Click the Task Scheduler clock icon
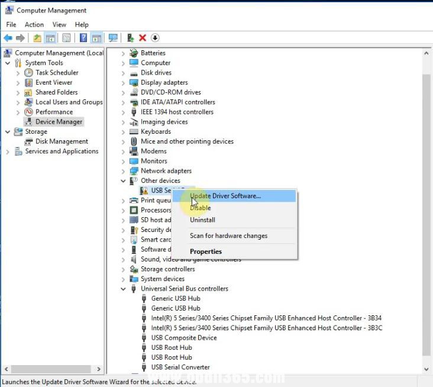Viewport: 433px width, 387px height. coord(28,73)
